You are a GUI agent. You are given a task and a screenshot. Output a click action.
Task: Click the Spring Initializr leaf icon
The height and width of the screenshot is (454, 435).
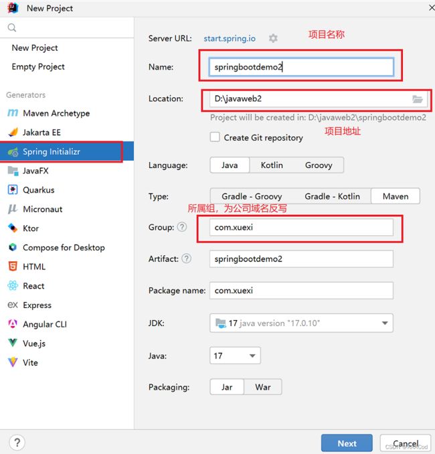pos(13,151)
